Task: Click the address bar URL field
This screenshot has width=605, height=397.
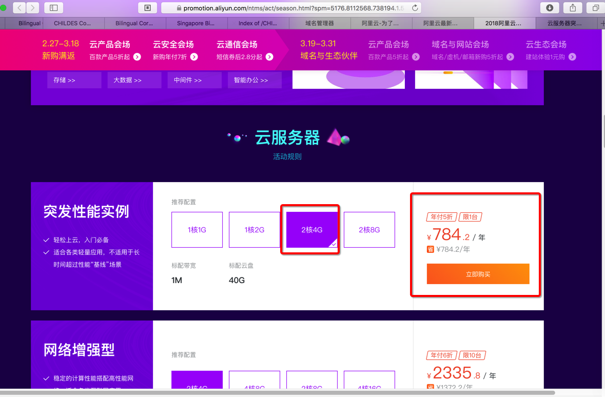Action: click(291, 8)
